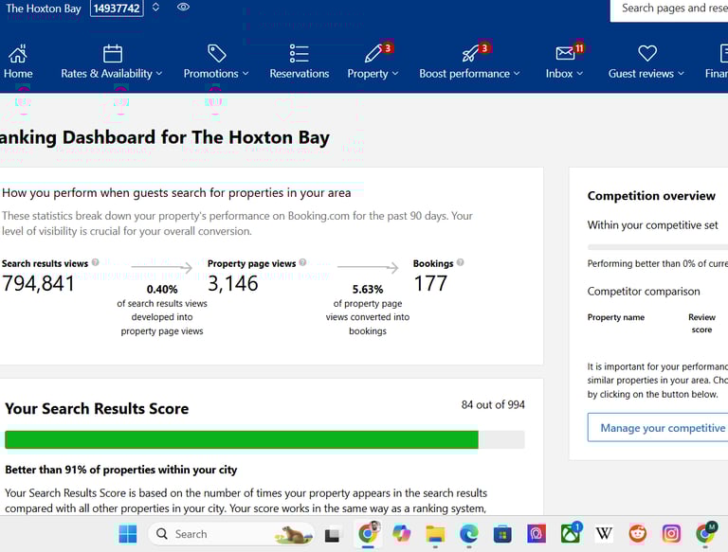
Task: Click the 0.40% conversion figure
Action: (162, 290)
